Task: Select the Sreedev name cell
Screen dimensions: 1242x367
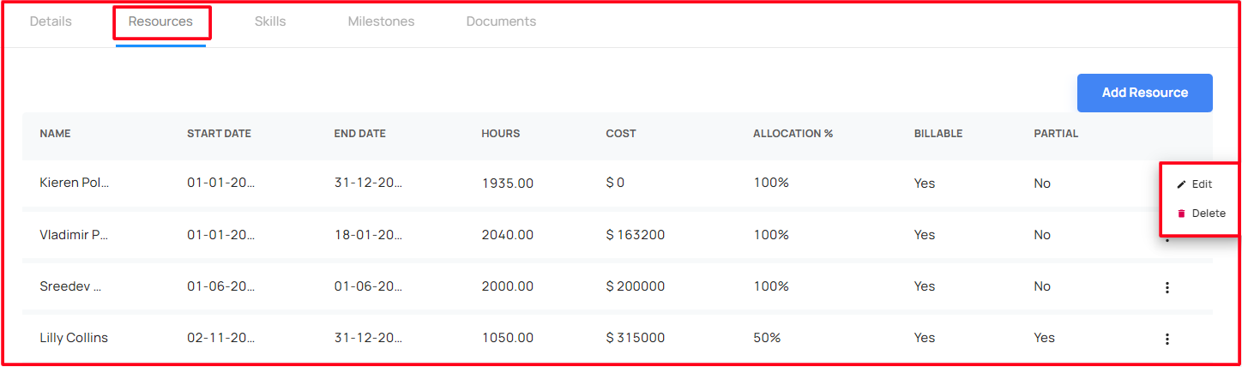Action: [70, 286]
